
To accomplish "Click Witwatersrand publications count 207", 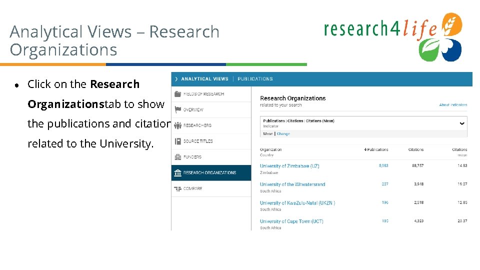I will (385, 184).
